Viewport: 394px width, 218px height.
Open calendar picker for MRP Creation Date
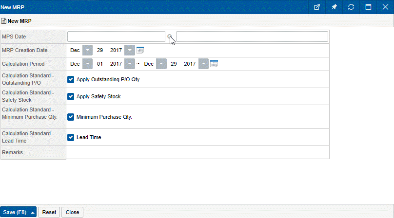click(x=140, y=50)
